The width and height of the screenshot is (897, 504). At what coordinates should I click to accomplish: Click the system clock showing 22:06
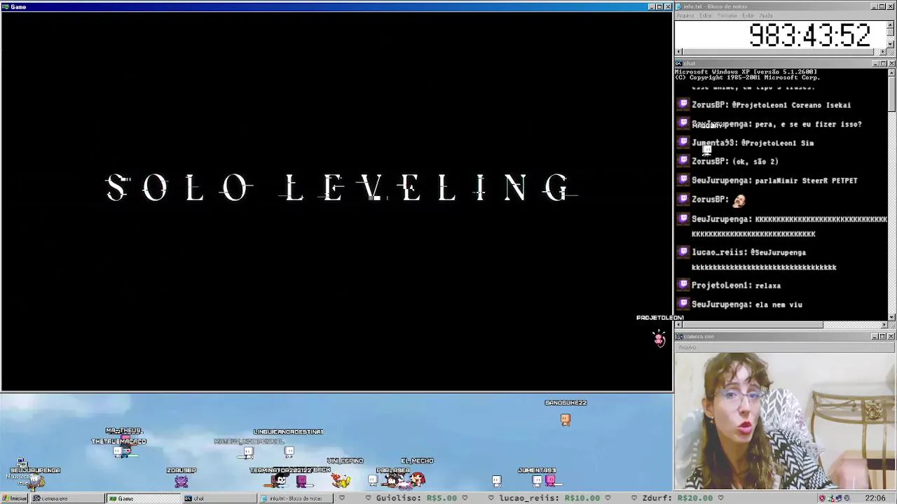(x=875, y=498)
